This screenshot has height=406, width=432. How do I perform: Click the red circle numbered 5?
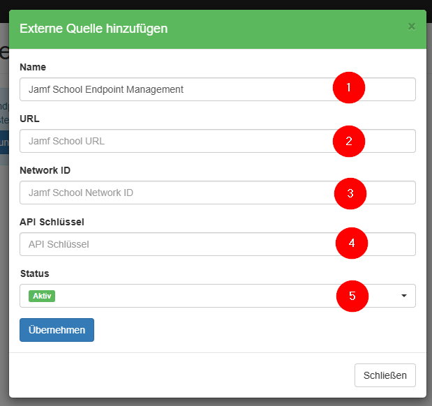pyautogui.click(x=352, y=296)
